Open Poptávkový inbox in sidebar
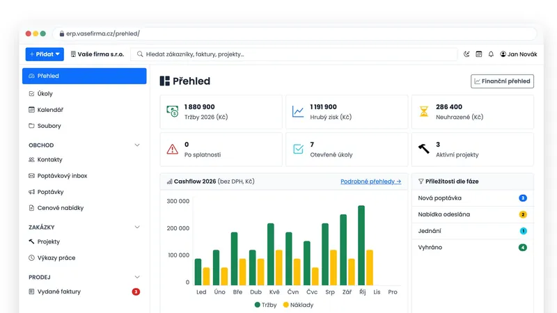The width and height of the screenshot is (557, 313). pos(84,176)
